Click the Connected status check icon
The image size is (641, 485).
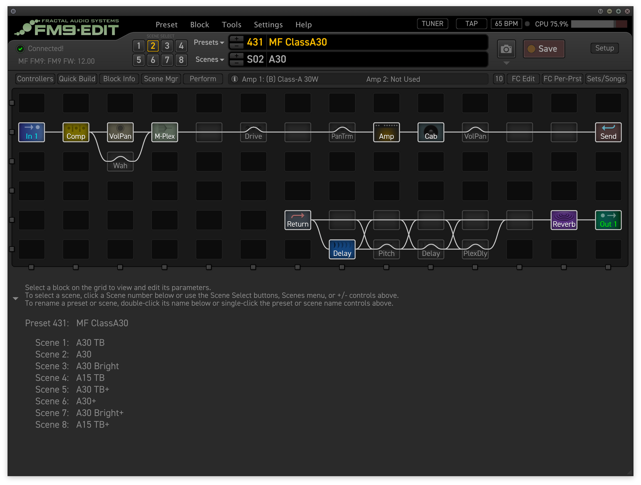[20, 49]
